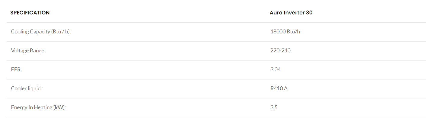Select the Cooler liquid label

pyautogui.click(x=27, y=88)
